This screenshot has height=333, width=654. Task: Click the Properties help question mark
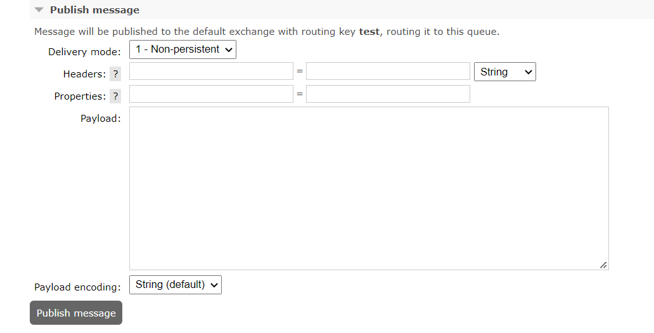[115, 96]
